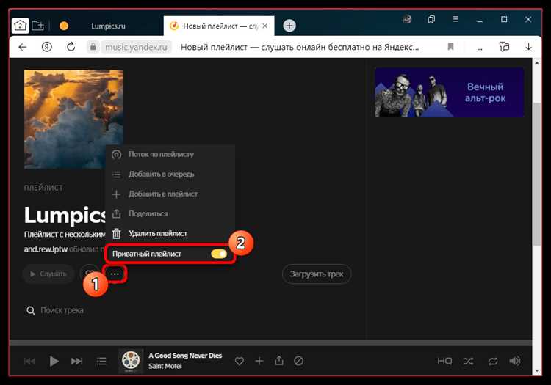Open A Good Song Never Dies track link
551x385 pixels.
[185, 356]
